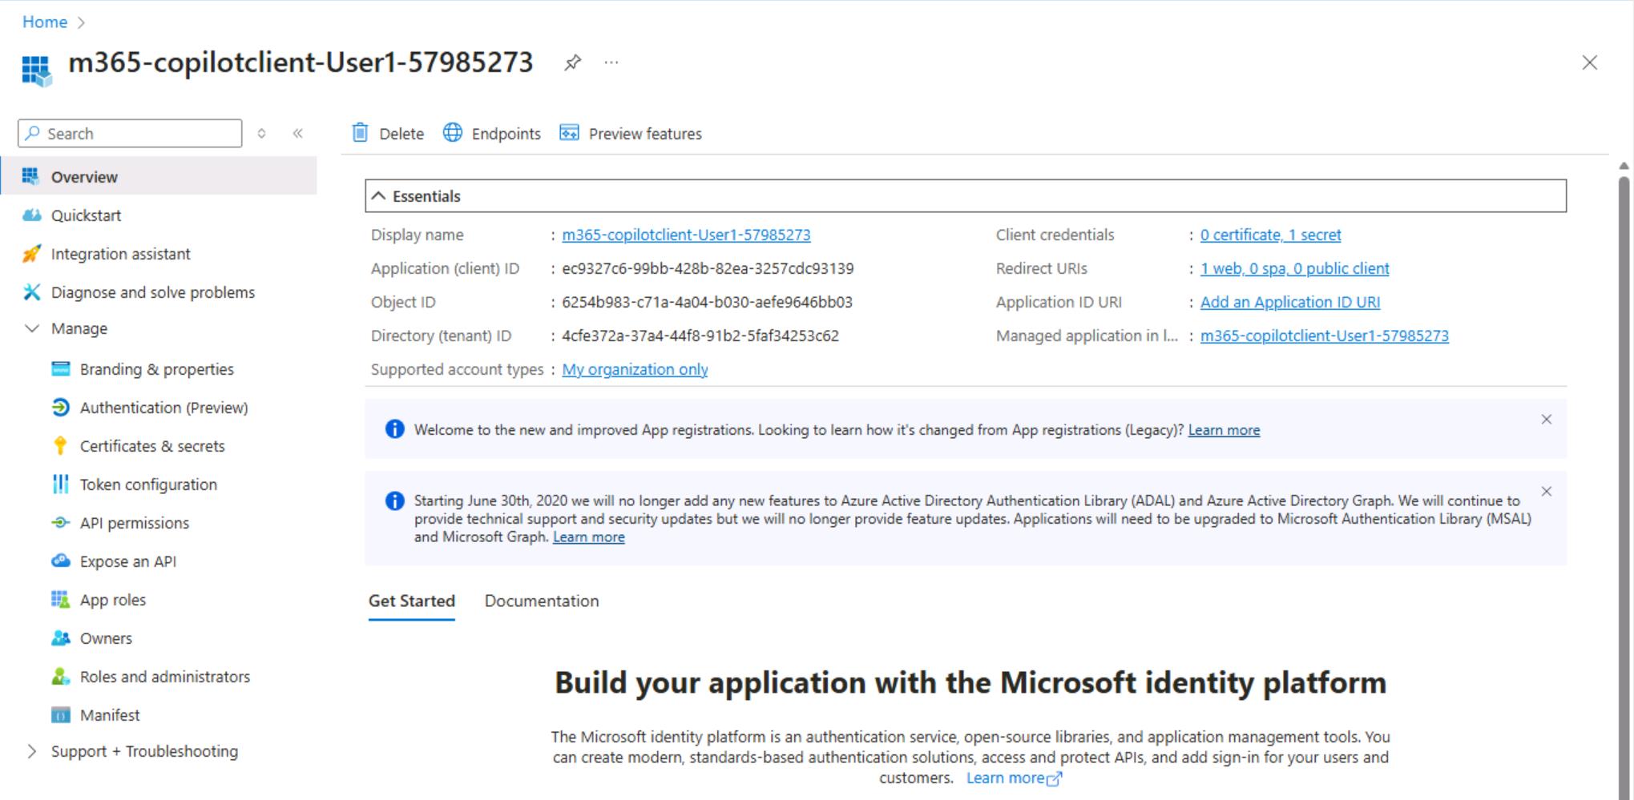Collapse the Essentials section
The width and height of the screenshot is (1634, 800).
pyautogui.click(x=379, y=196)
